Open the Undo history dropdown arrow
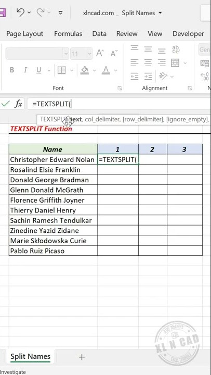211x375 pixels. tap(29, 12)
